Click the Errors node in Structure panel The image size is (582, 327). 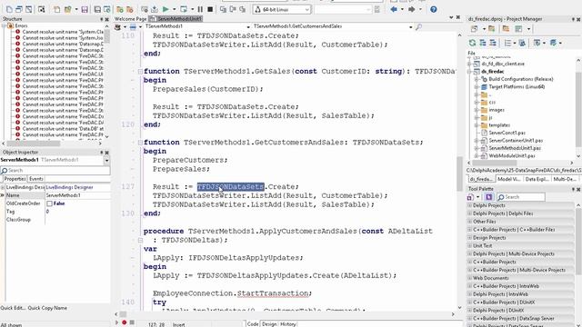21,26
